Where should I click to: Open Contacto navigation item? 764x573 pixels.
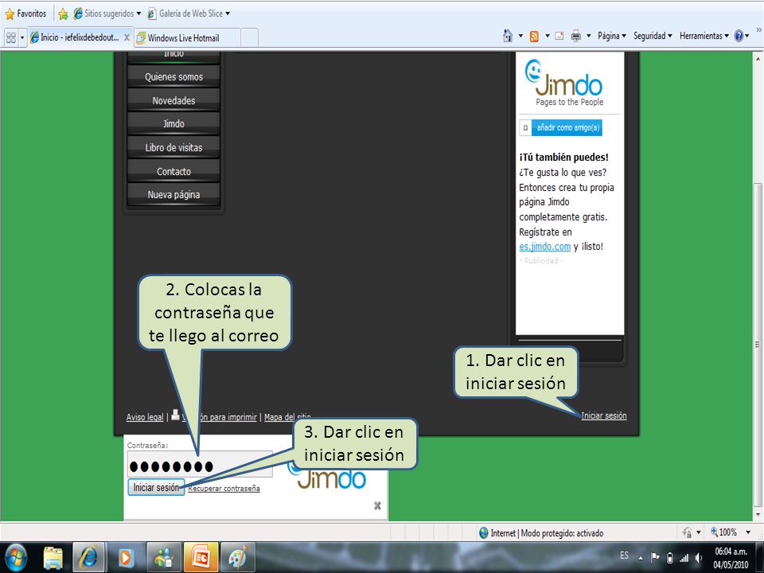click(x=173, y=171)
